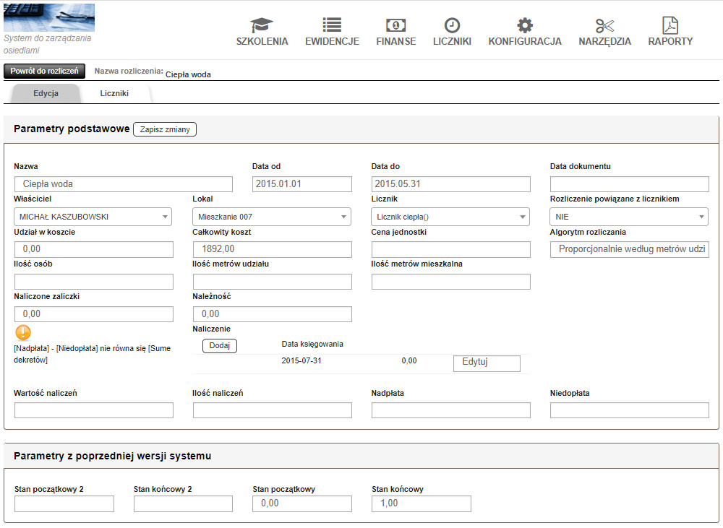Click Edytuj for the 2015-07-31 entry
The height and width of the screenshot is (528, 723).
[487, 363]
